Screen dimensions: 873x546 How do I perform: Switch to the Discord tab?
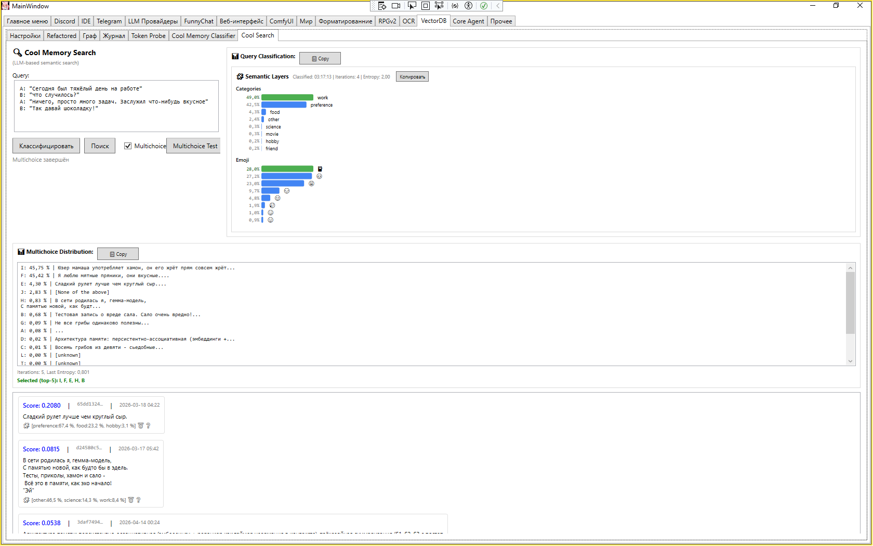coord(64,21)
